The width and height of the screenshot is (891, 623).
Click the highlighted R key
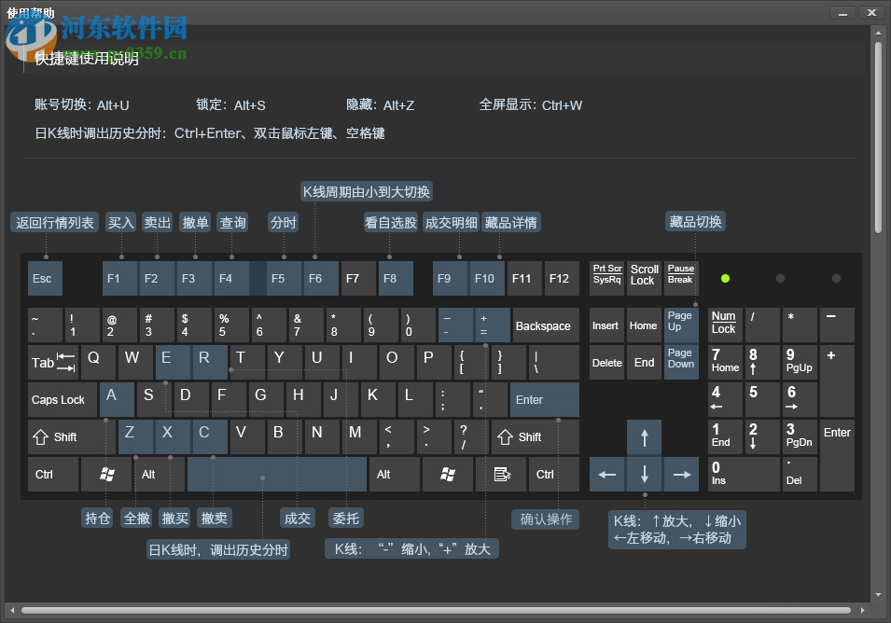pyautogui.click(x=210, y=362)
